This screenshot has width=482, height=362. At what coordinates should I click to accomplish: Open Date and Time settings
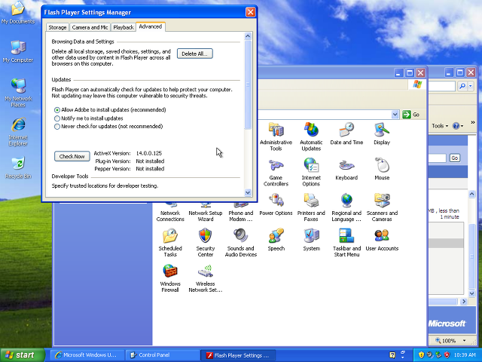(346, 133)
